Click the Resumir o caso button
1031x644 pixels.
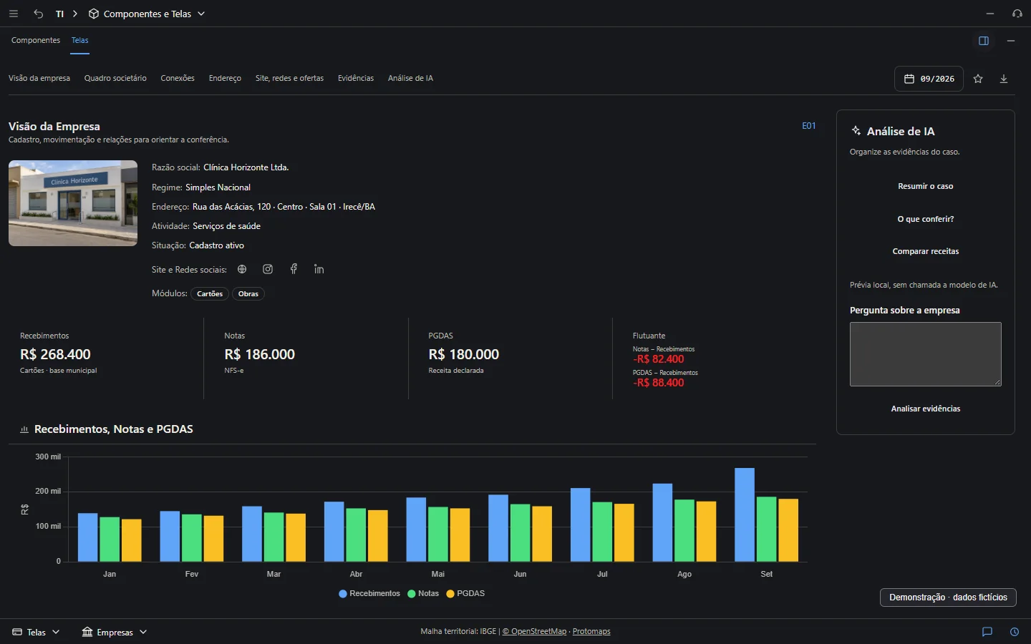click(926, 186)
